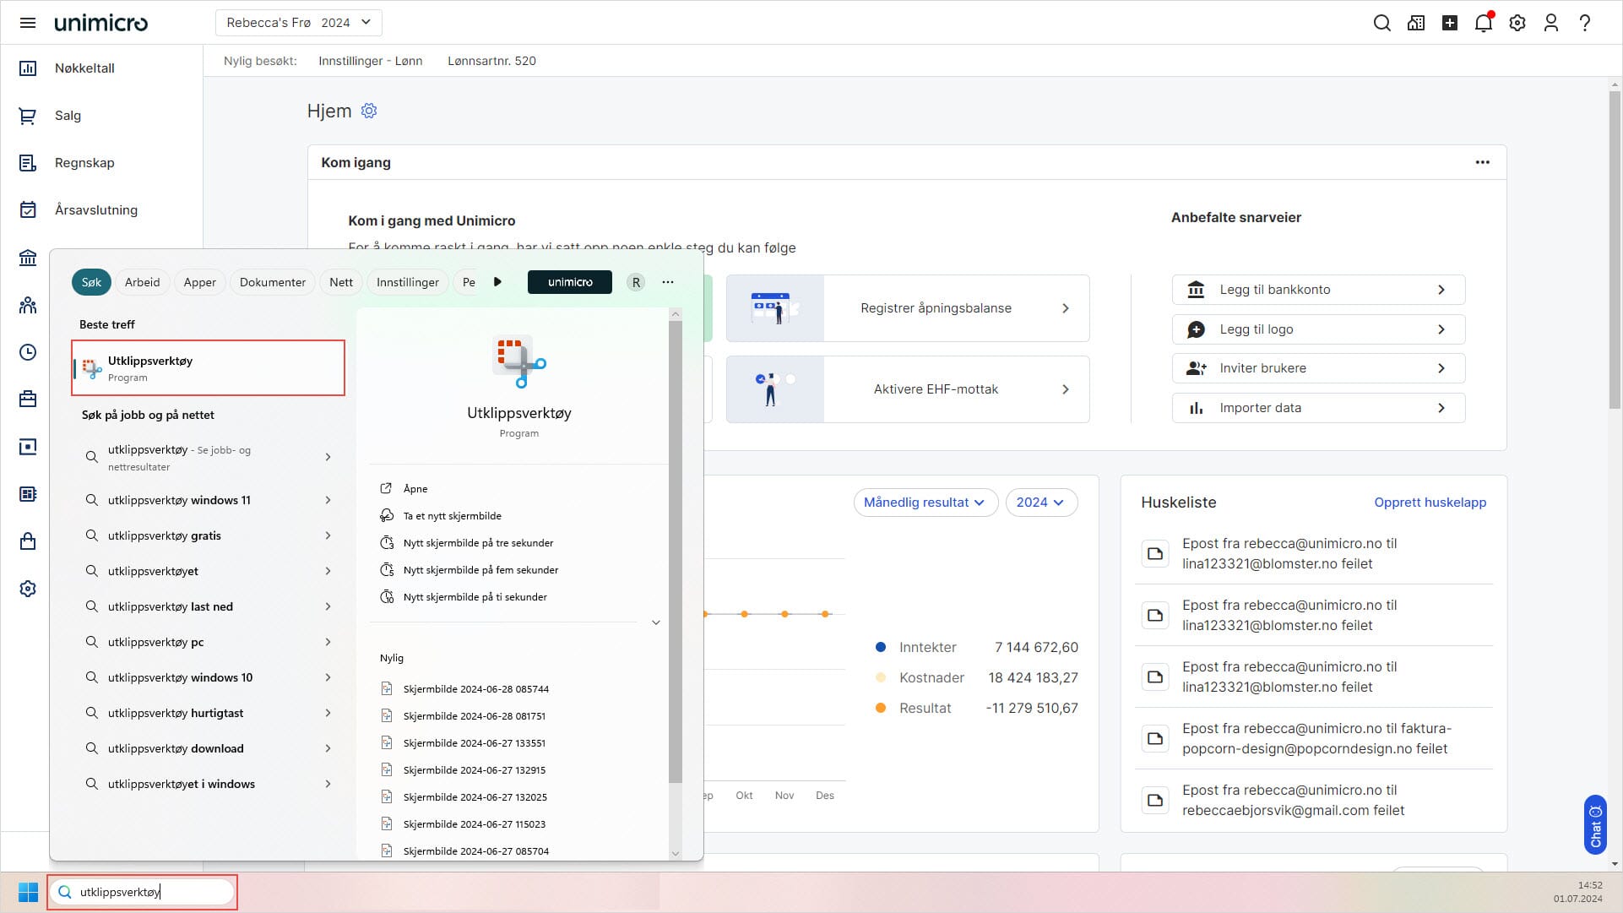
Task: Open the 2024 year dropdown in chart
Action: coord(1040,503)
